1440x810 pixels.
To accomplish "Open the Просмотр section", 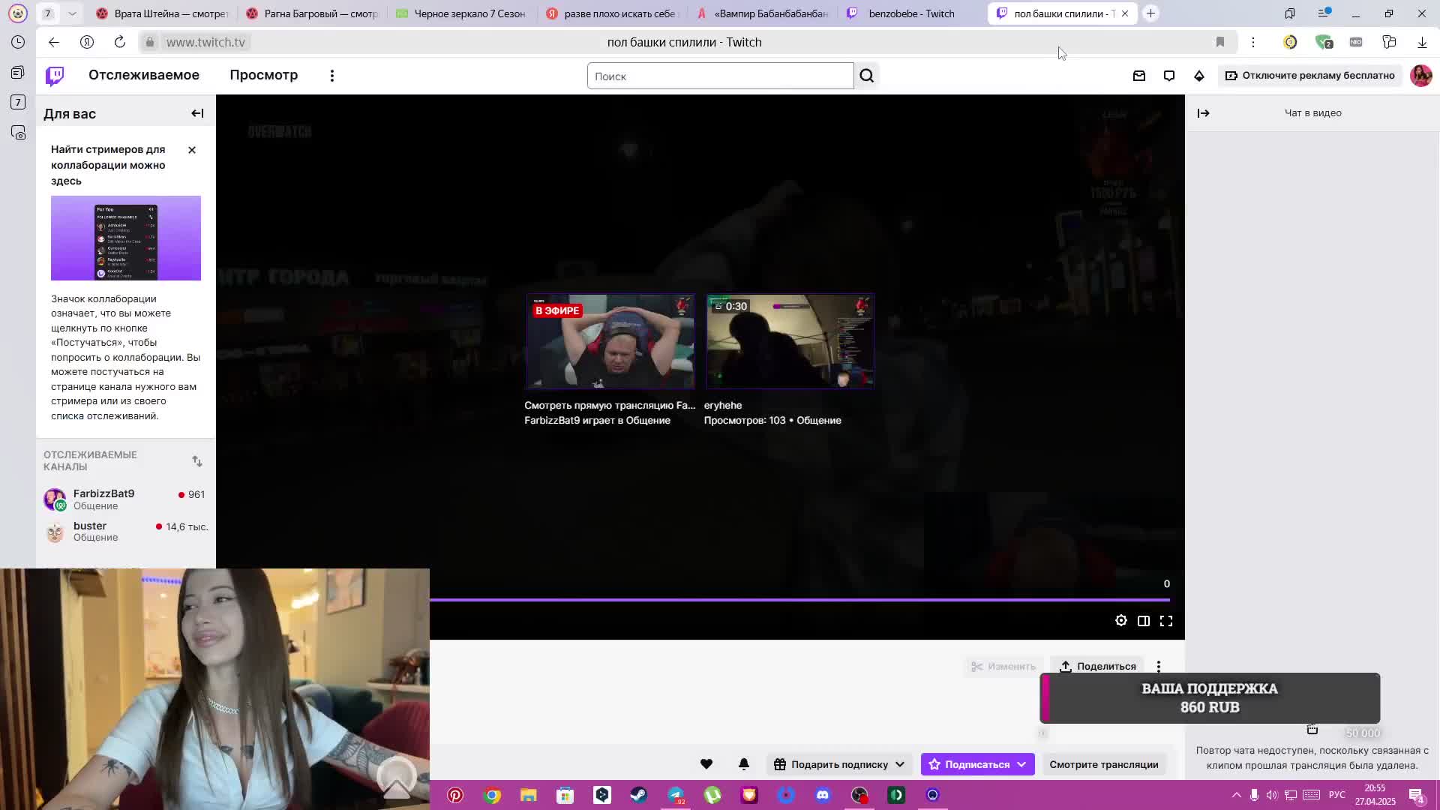I will click(x=264, y=75).
